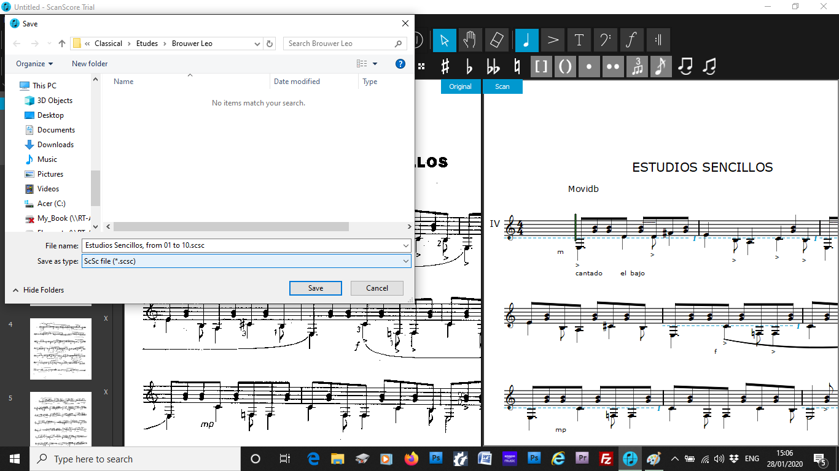Pick the text T tool
Viewport: 839px width, 471px height.
pyautogui.click(x=579, y=40)
